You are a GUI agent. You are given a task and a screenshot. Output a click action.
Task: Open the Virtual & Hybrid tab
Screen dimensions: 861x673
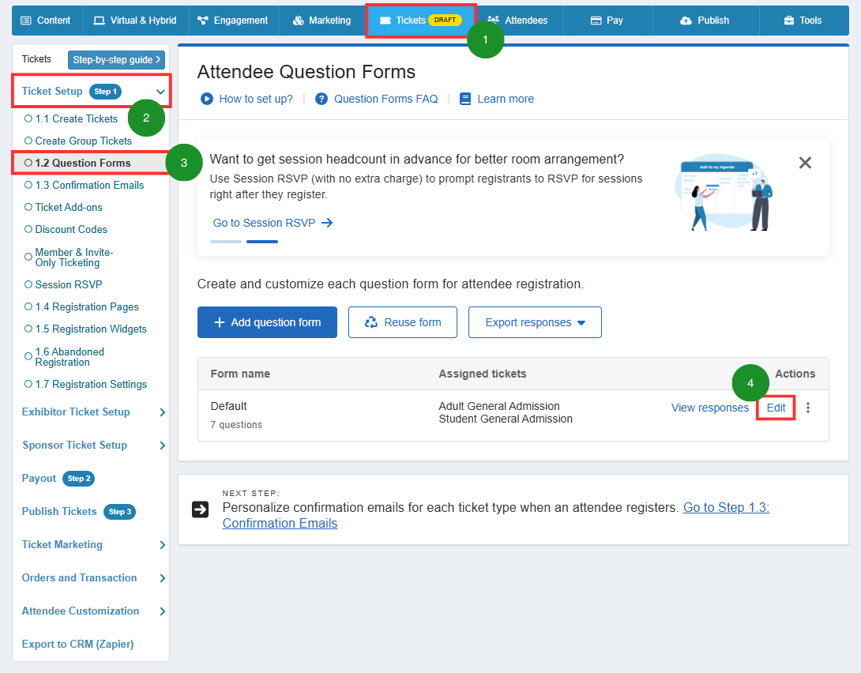pyautogui.click(x=135, y=21)
